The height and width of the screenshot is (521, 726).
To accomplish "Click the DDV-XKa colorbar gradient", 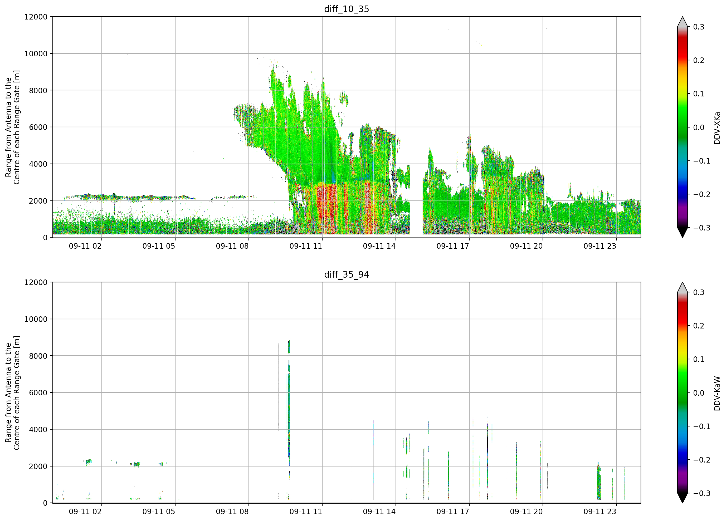I will coord(682,127).
